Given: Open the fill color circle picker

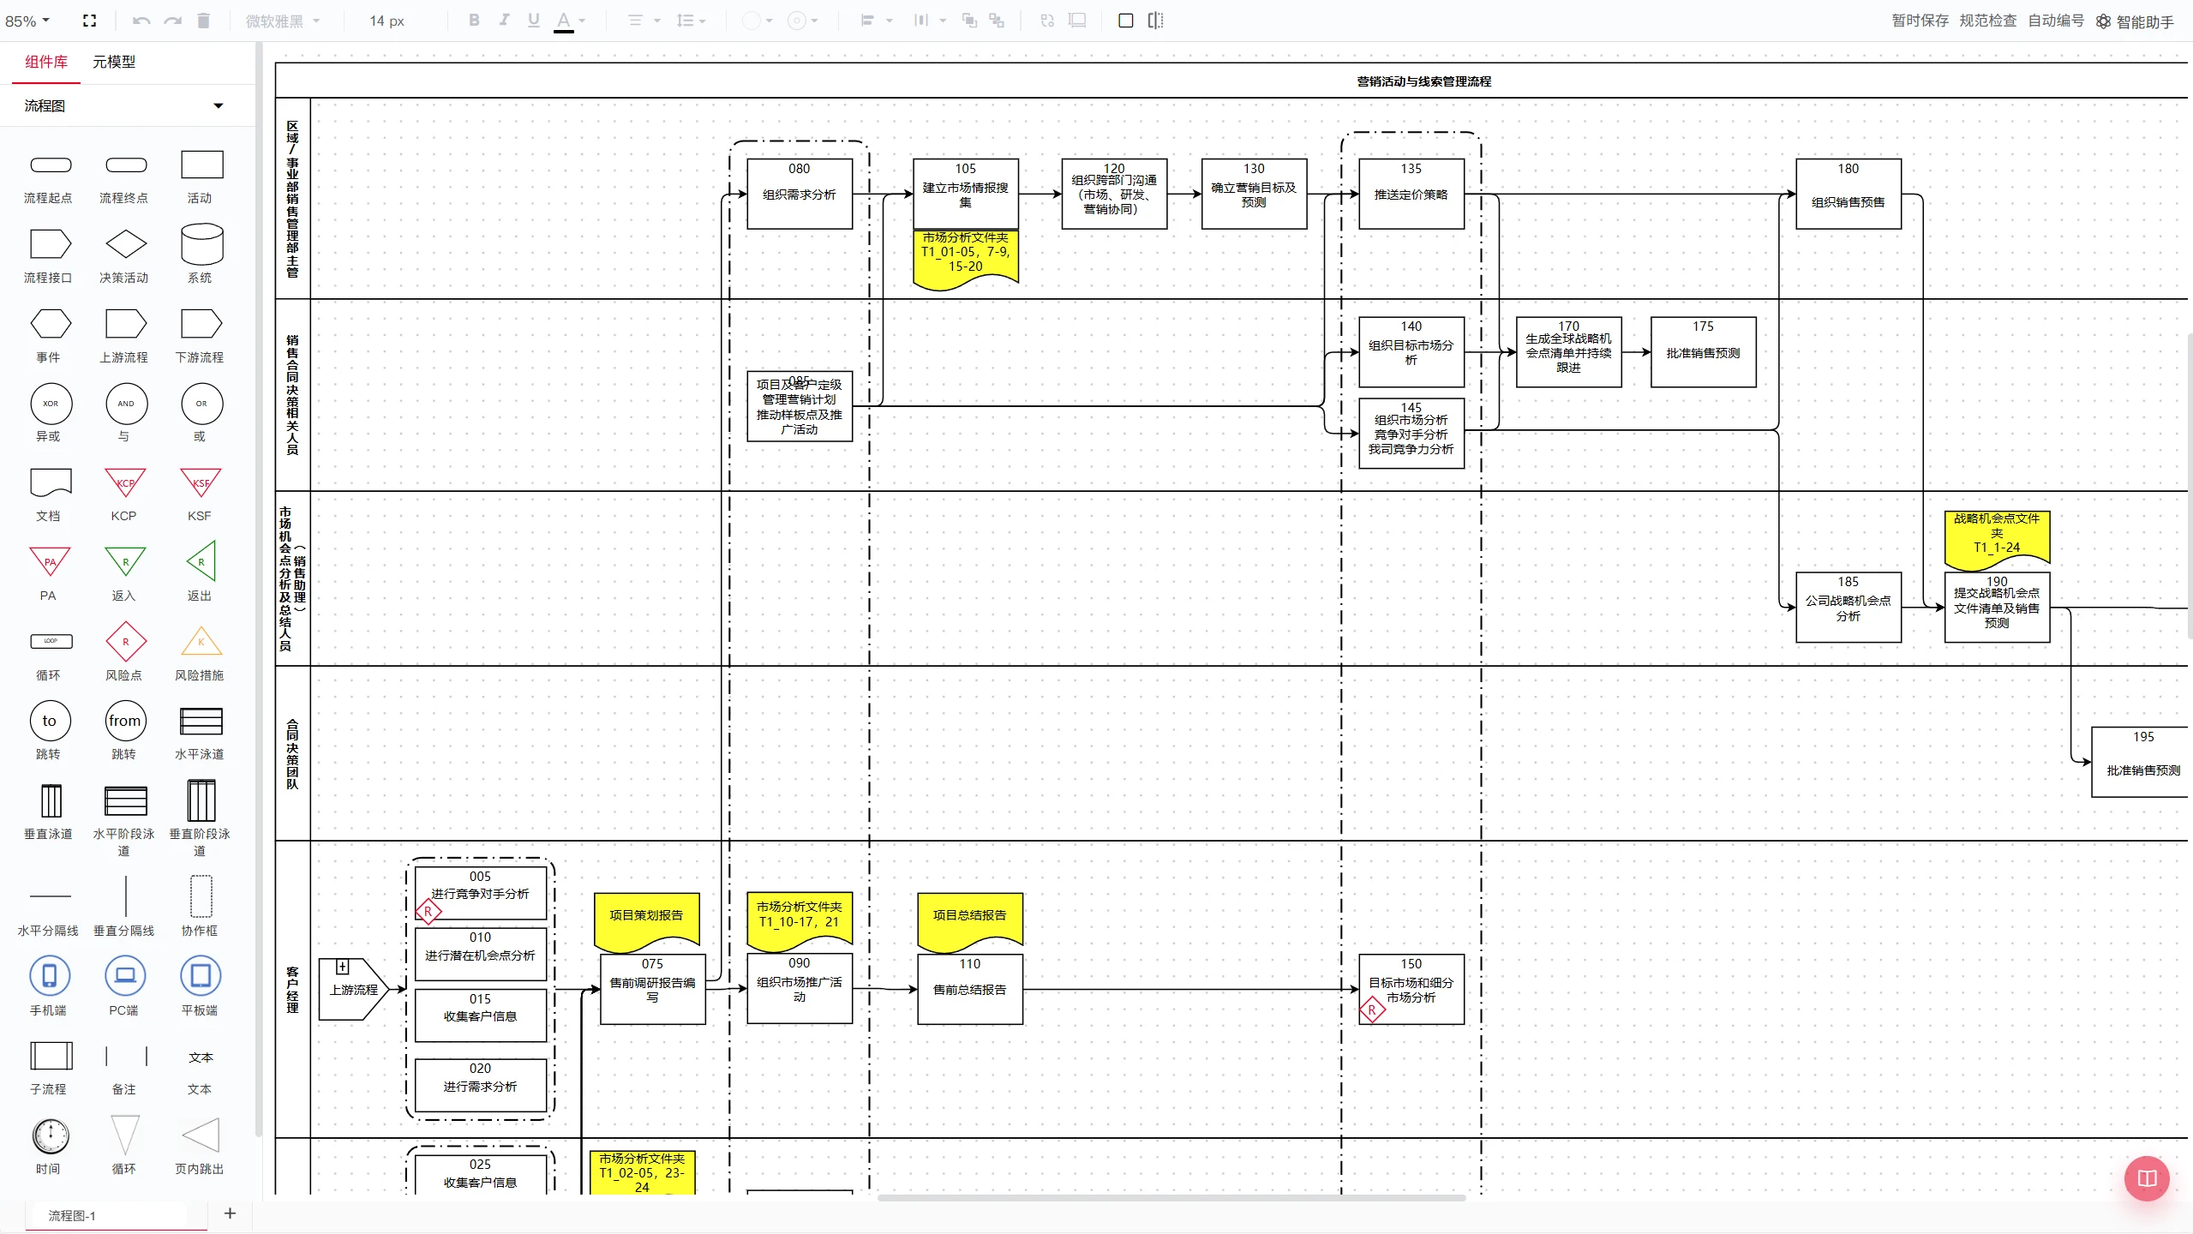Looking at the screenshot, I should pos(752,21).
